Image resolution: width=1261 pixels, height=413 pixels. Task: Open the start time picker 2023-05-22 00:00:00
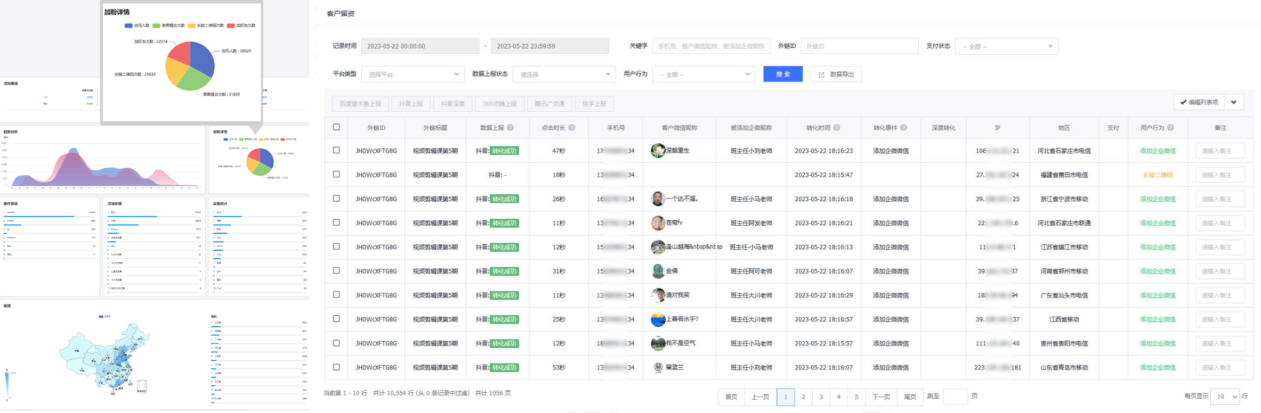pos(420,46)
